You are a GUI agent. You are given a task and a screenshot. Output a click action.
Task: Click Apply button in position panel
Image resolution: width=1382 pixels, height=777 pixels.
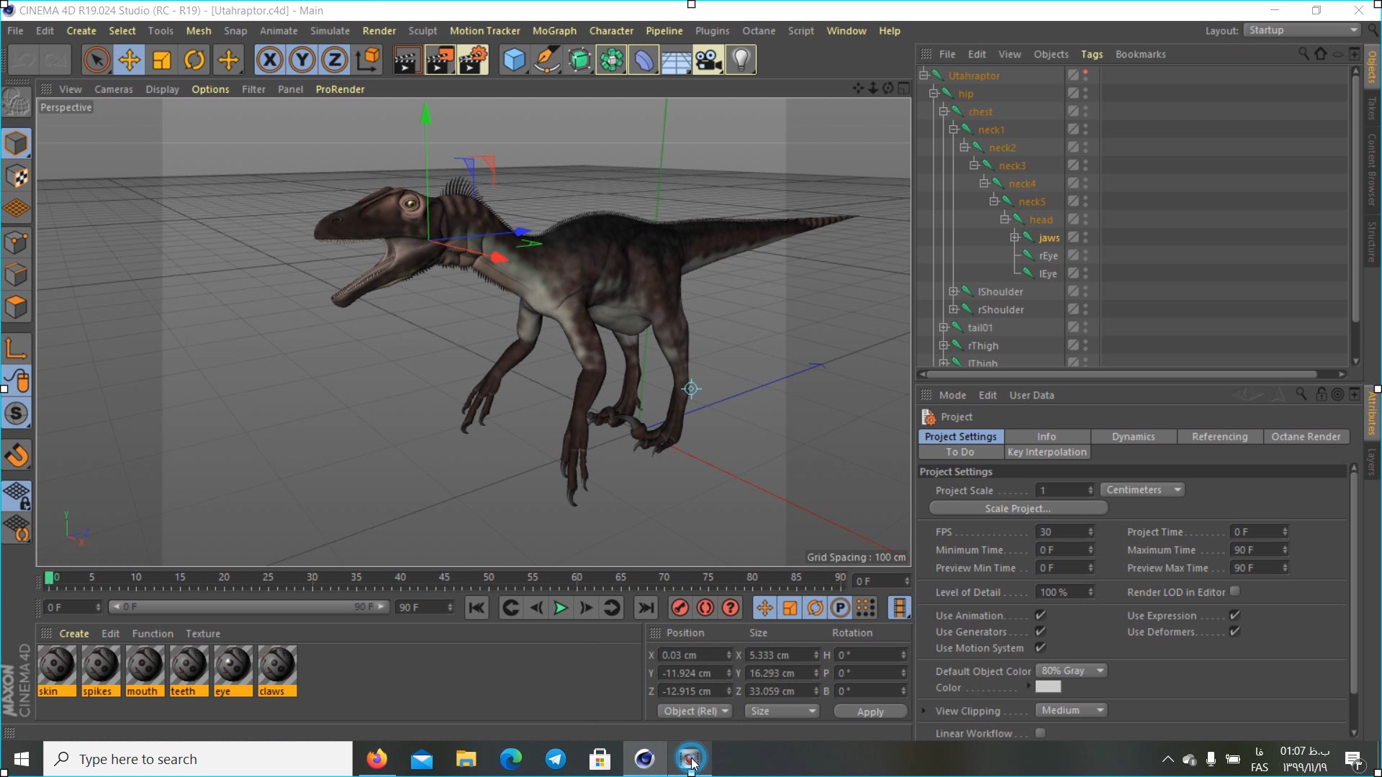(869, 711)
